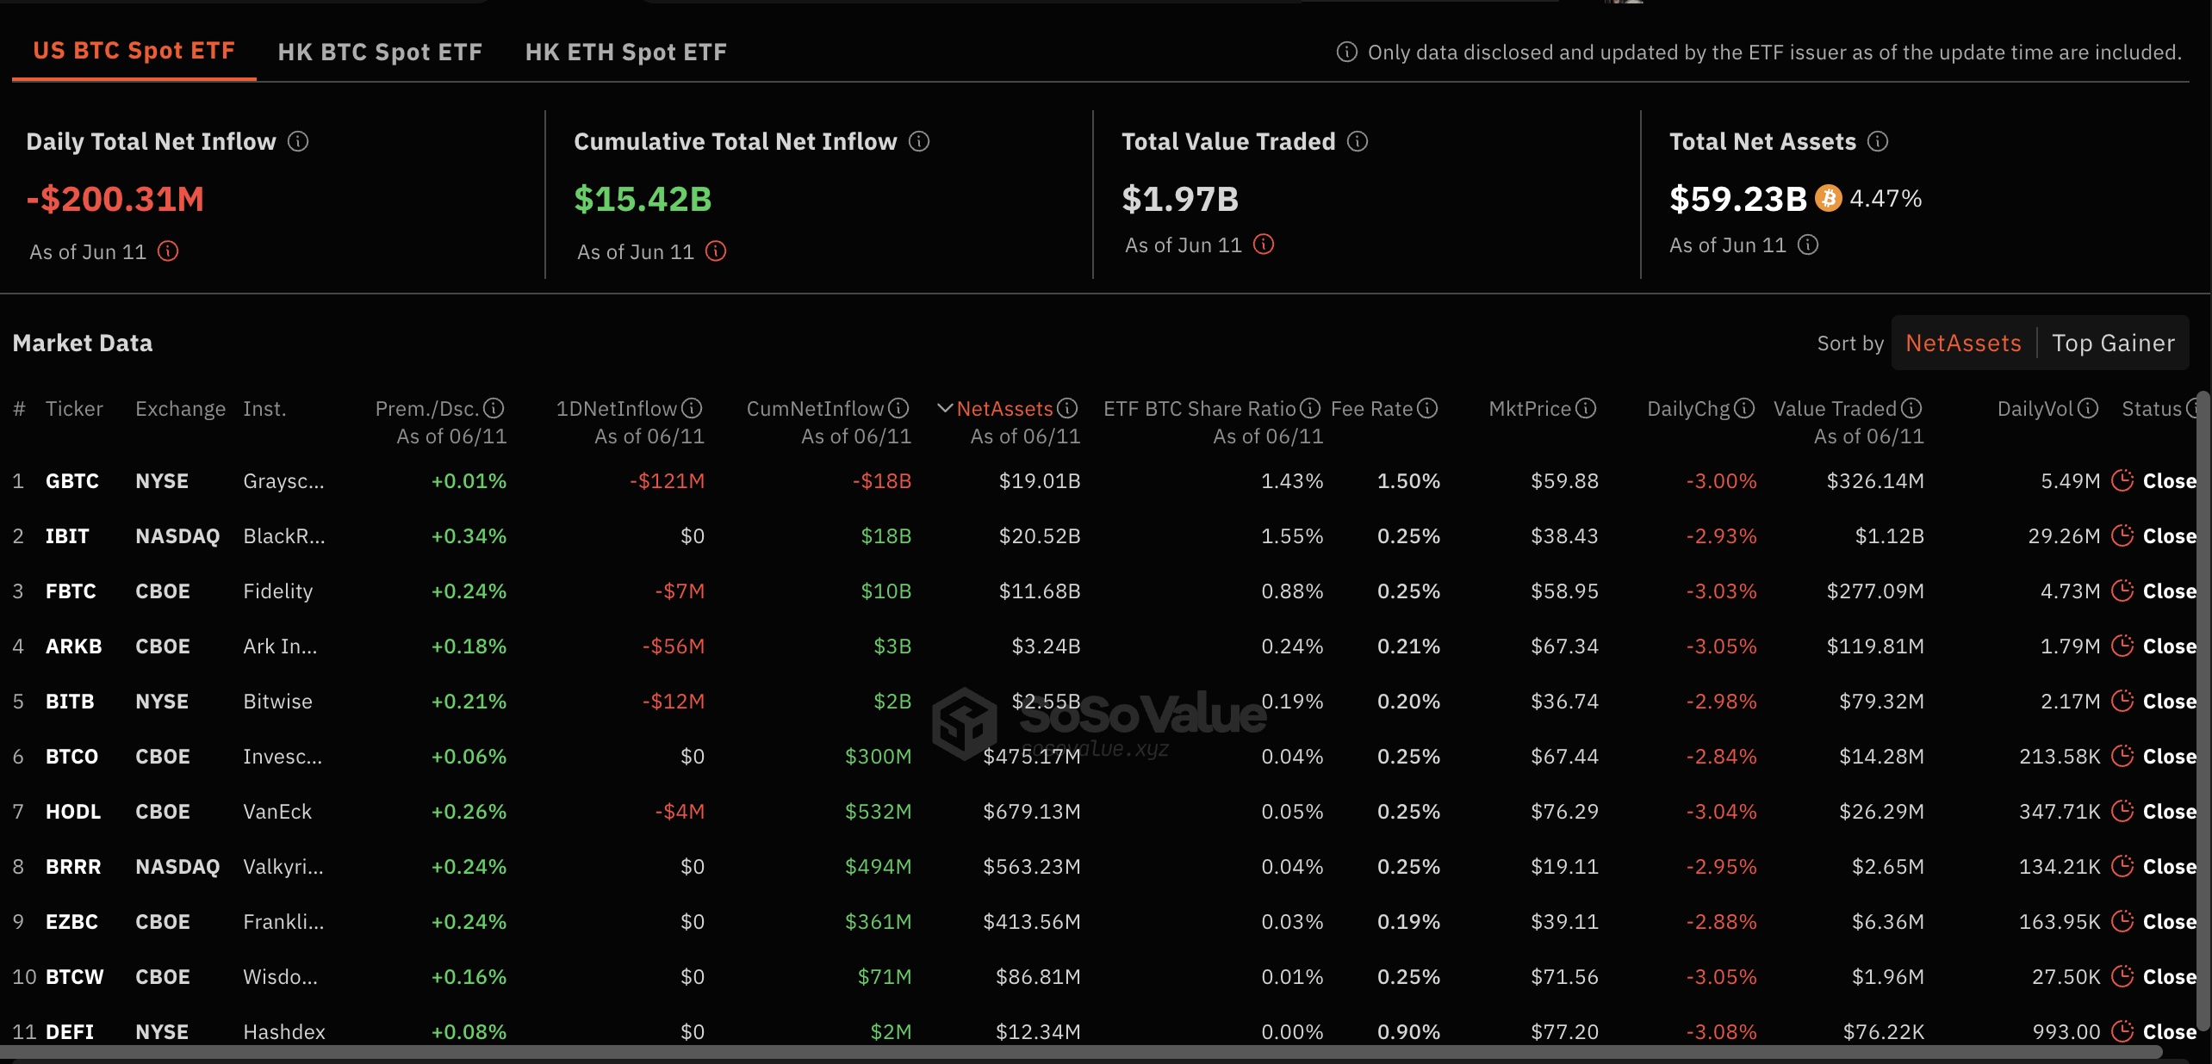Sort by the Prem./Dsc. column header
This screenshot has width=2212, height=1064.
[x=427, y=409]
